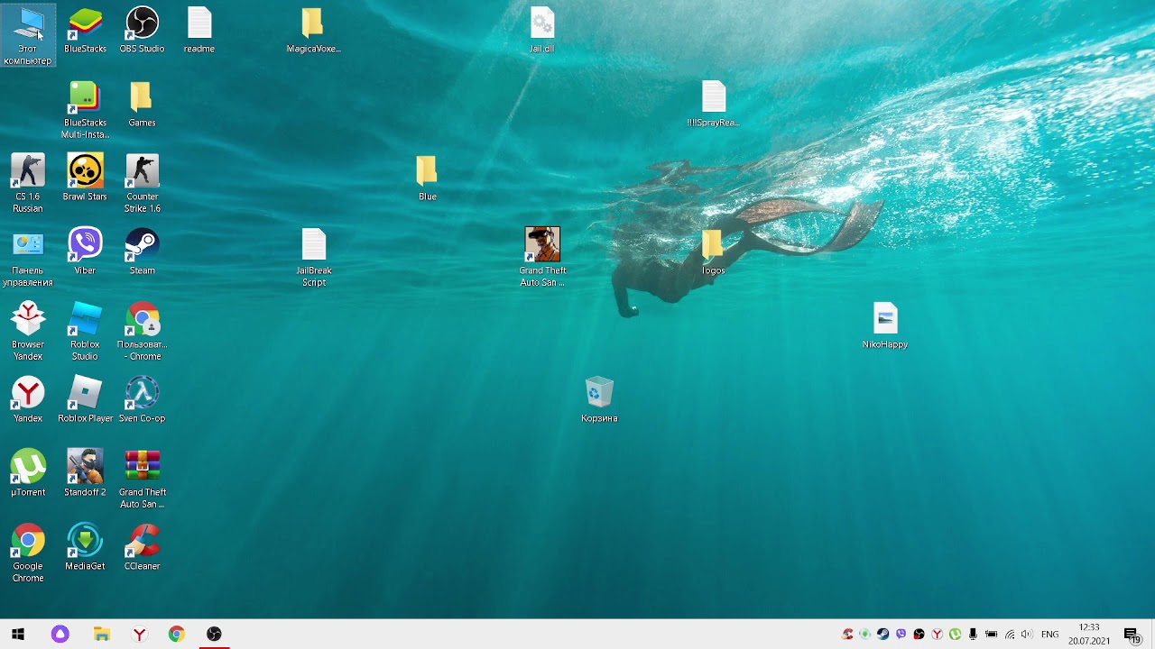Open Google Chrome from the taskbar
The height and width of the screenshot is (649, 1155).
(177, 635)
